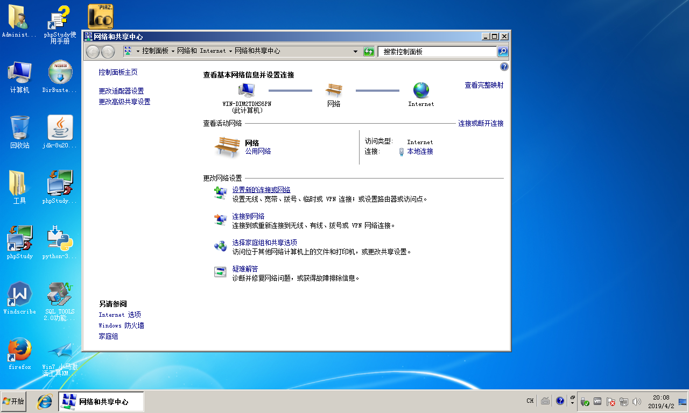Launch Internet Explorer from the taskbar
Screen dimensions: 689x413
[x=44, y=401]
